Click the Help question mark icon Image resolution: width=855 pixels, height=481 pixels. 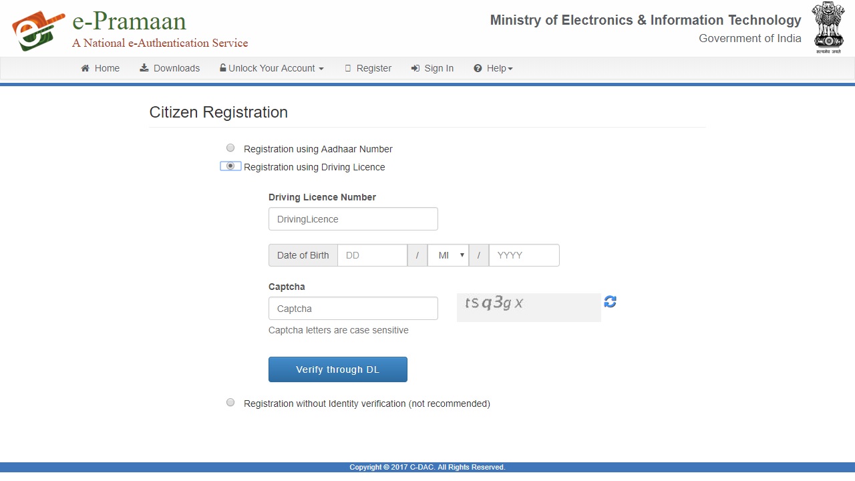[477, 68]
